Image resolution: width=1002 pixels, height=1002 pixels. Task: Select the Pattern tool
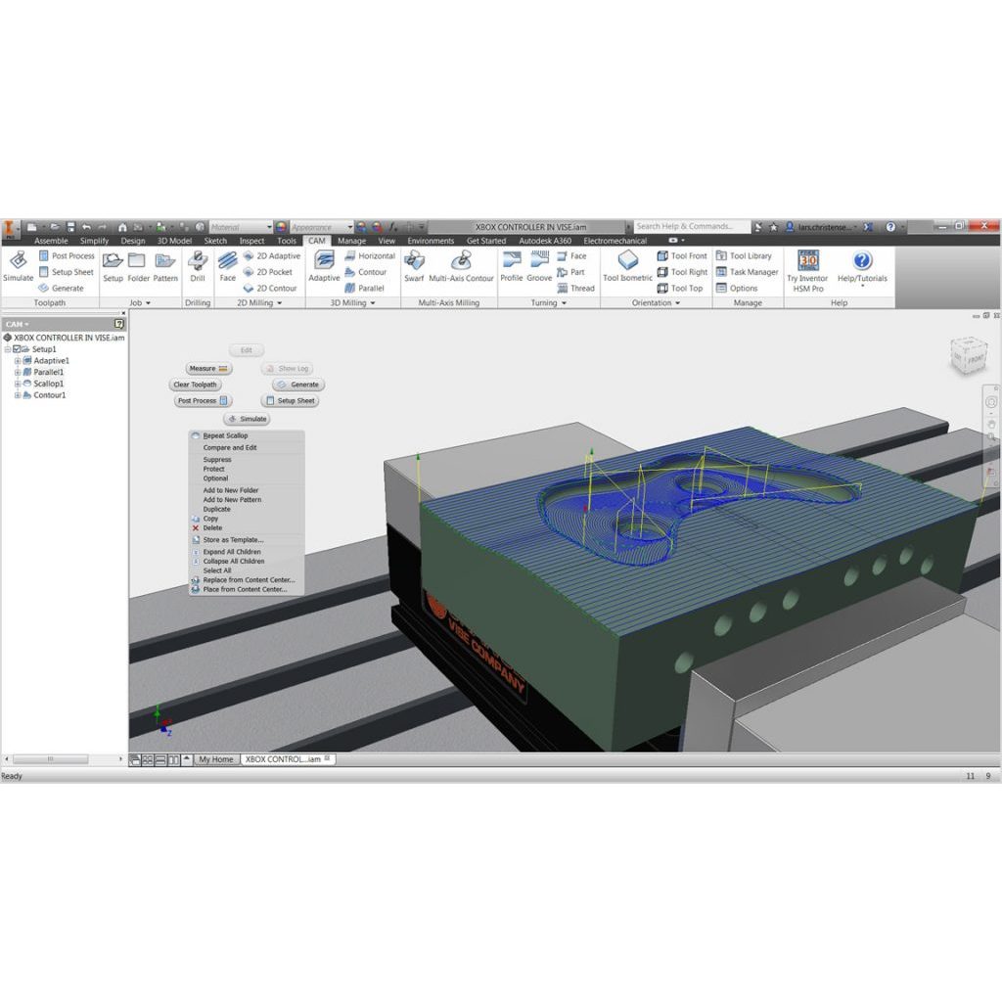[164, 266]
